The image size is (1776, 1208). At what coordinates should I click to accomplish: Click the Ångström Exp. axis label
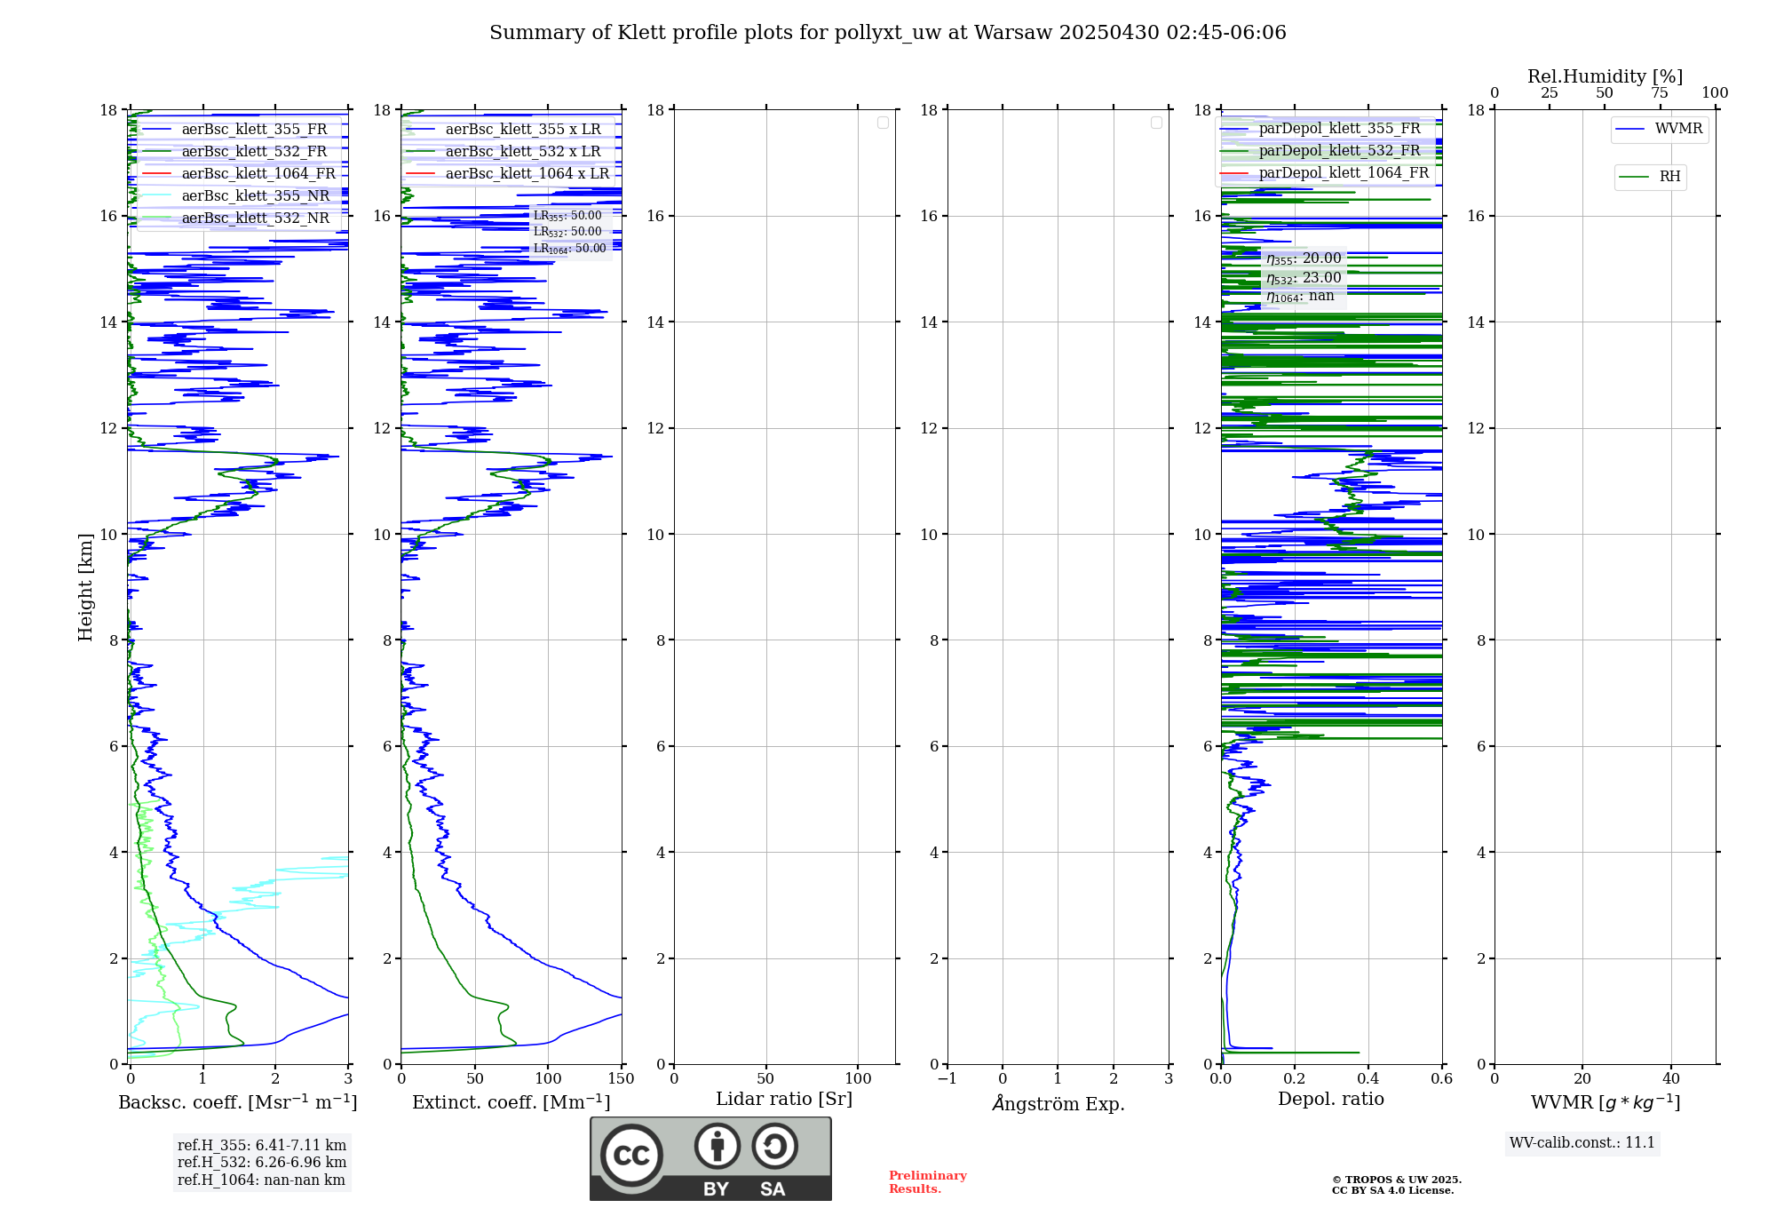[x=1058, y=1103]
